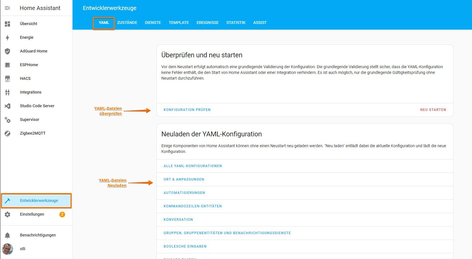The height and width of the screenshot is (259, 472).
Task: Open ESPHome in the sidebar
Action: [36, 65]
